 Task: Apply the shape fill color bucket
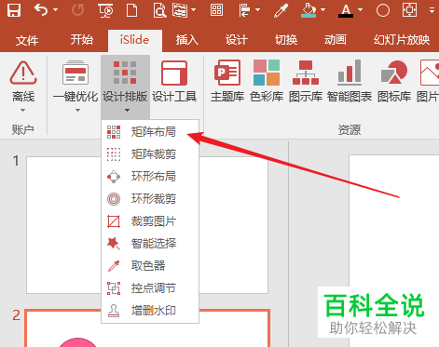309,10
